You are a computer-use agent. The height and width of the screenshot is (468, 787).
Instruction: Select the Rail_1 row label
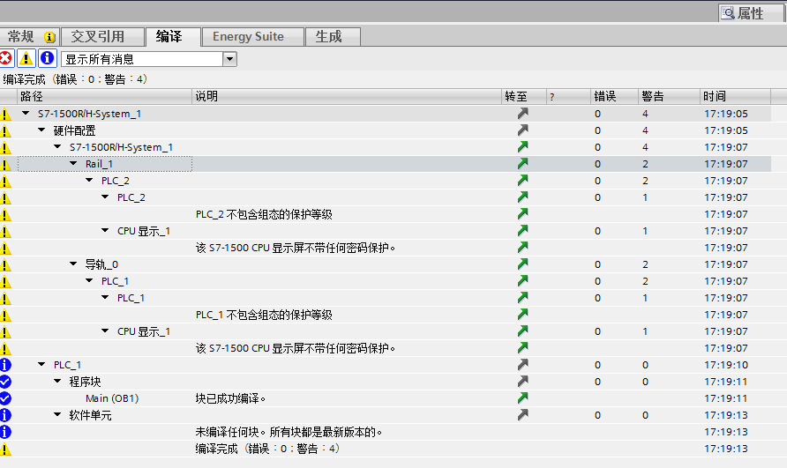click(x=99, y=164)
